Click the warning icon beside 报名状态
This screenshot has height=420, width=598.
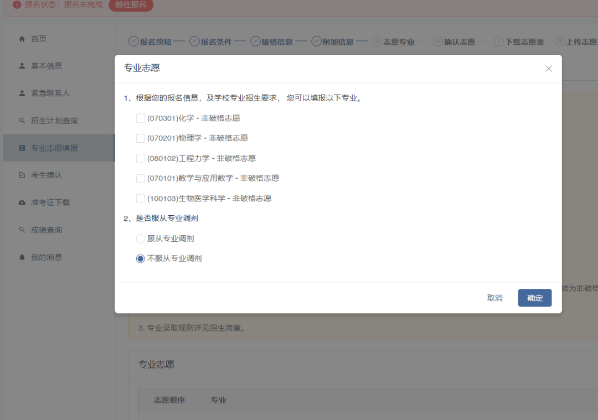click(17, 4)
